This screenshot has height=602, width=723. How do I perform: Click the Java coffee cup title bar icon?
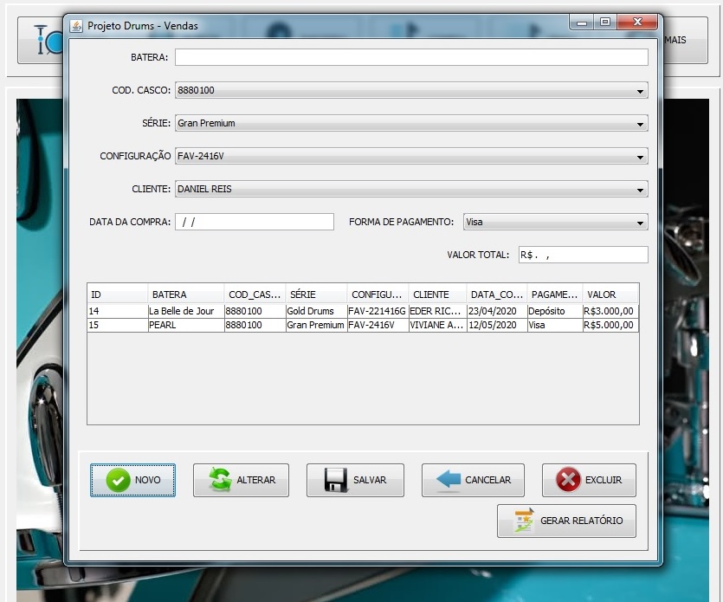click(x=78, y=26)
